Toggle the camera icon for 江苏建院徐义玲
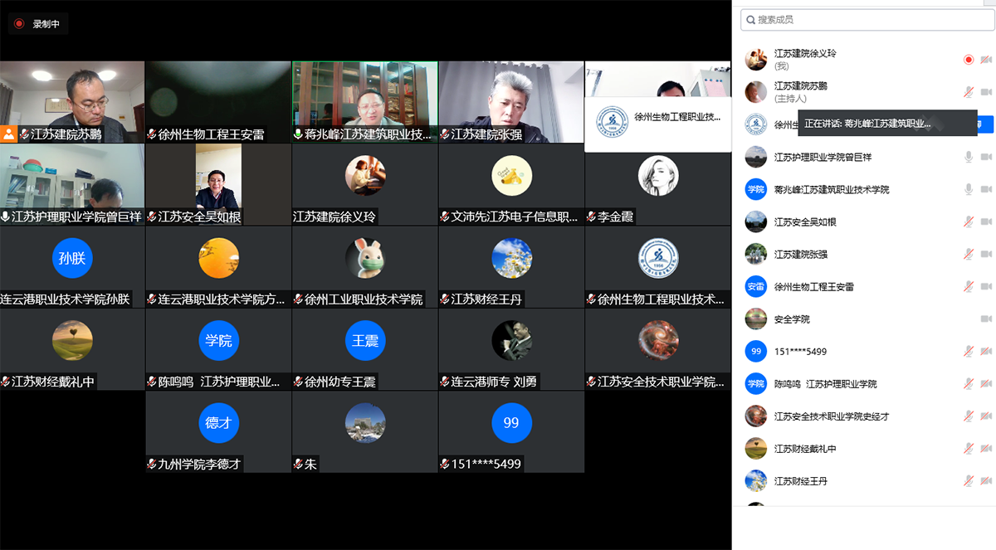Viewport: 996px width, 550px height. coord(986,60)
